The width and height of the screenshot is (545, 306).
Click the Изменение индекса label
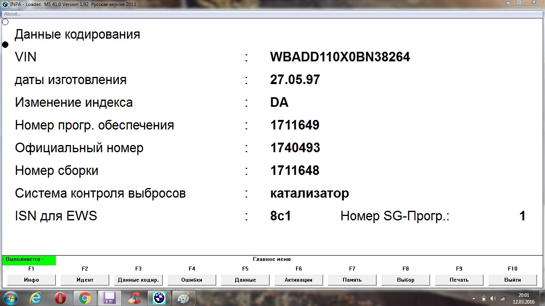coord(74,102)
